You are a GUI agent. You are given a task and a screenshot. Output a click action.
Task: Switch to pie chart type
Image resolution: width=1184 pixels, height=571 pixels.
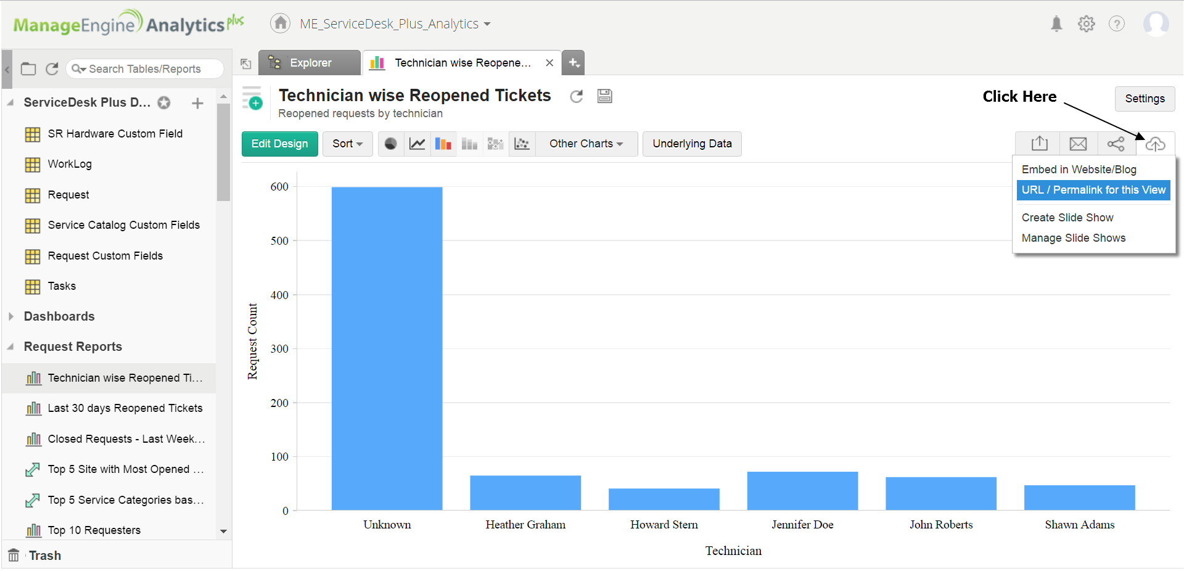(391, 144)
